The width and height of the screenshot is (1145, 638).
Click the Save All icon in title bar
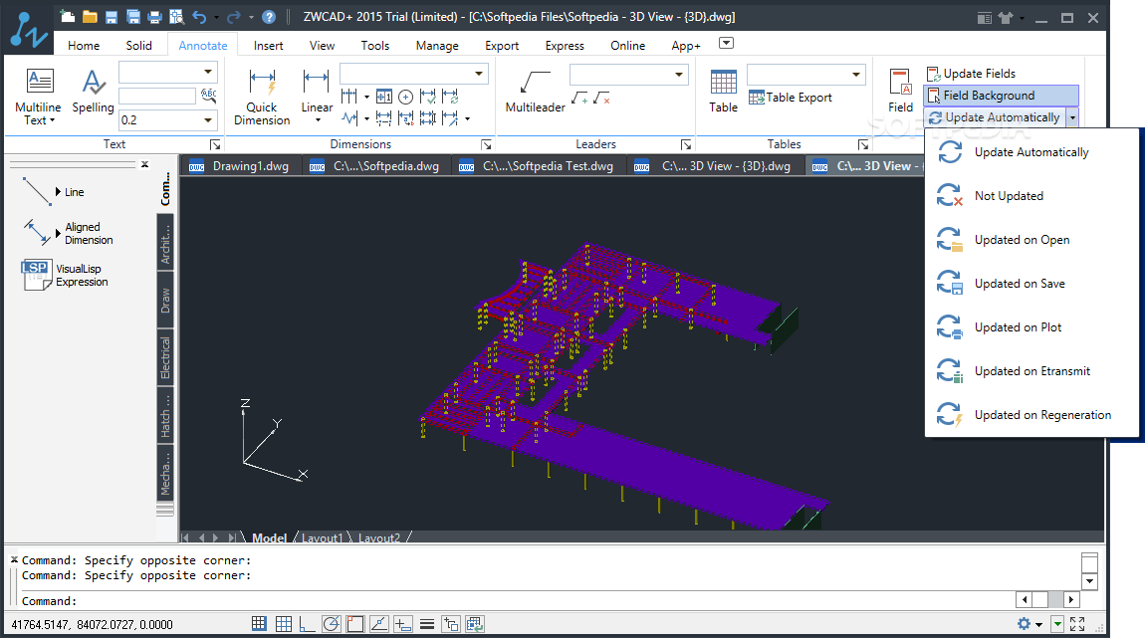[x=132, y=17]
